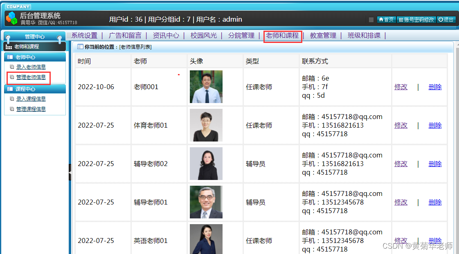The image size is (459, 254).
Task: Click 辅导员 type in 辅导老师01 row
Action: (x=256, y=202)
